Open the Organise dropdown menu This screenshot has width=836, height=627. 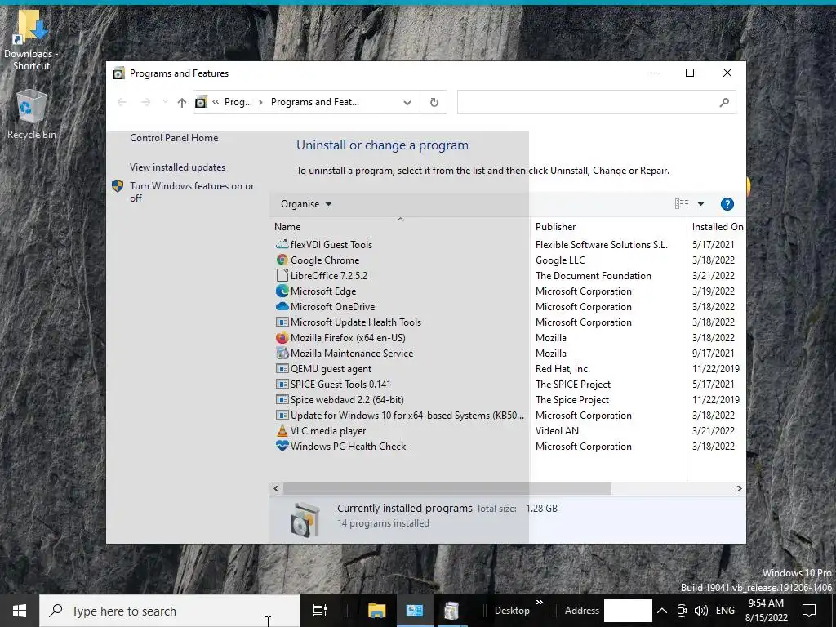306,204
